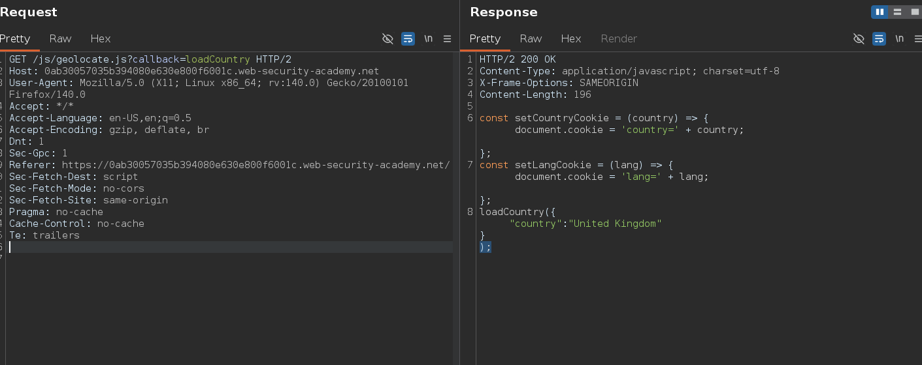
Task: Select top-bottom split layout icon
Action: (897, 12)
